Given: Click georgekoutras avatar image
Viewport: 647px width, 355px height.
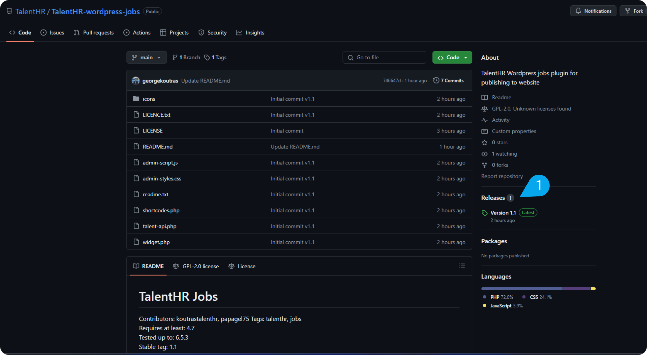Looking at the screenshot, I should tap(136, 81).
